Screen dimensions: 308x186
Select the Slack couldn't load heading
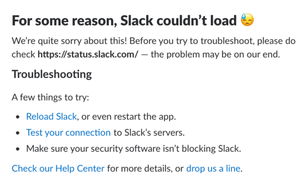pyautogui.click(x=124, y=20)
